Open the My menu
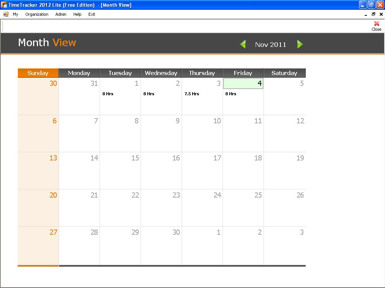Image resolution: width=385 pixels, height=288 pixels. pos(15,14)
